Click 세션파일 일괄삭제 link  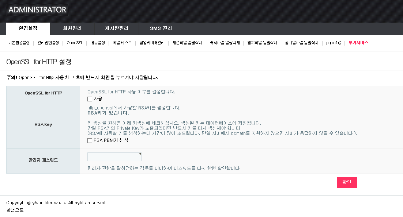pyautogui.click(x=187, y=43)
